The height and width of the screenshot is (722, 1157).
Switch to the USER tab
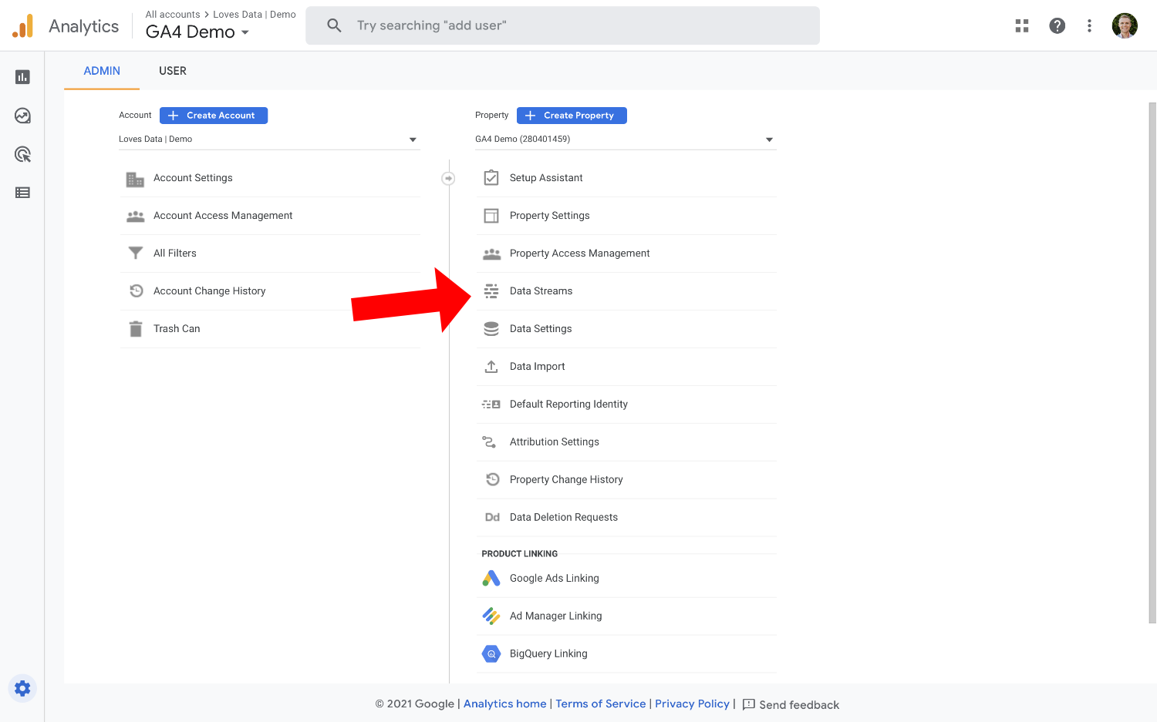172,71
